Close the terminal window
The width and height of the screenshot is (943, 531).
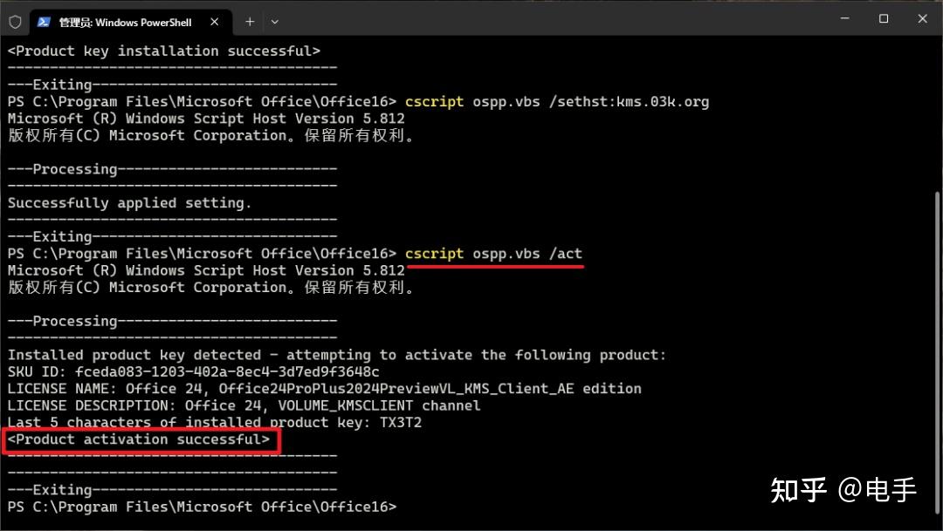(x=923, y=18)
